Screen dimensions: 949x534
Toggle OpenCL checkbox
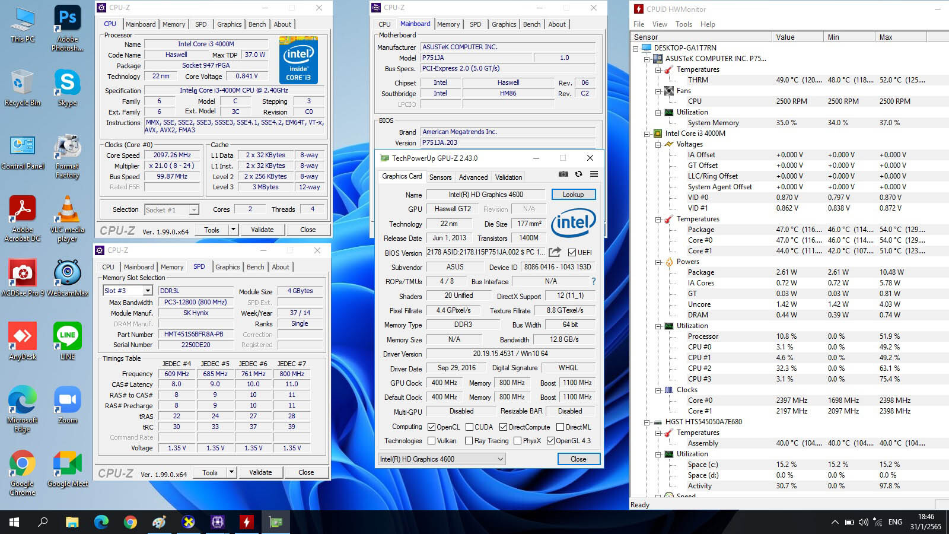[x=432, y=427]
